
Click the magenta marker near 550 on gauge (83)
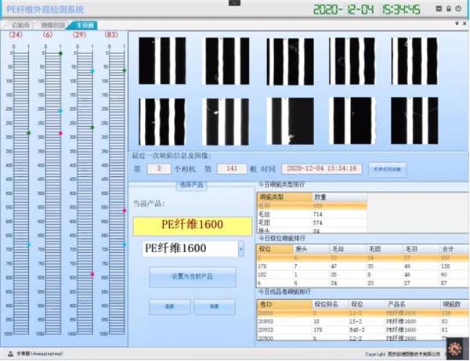coord(125,211)
